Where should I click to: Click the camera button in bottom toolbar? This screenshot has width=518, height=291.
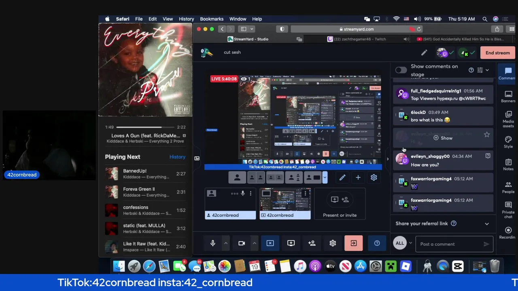[242, 243]
